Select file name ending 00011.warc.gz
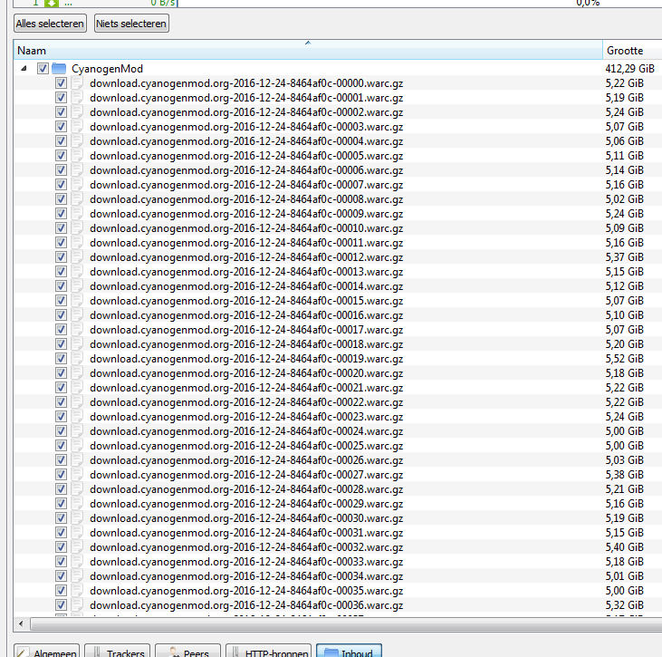The image size is (662, 657). pos(246,243)
